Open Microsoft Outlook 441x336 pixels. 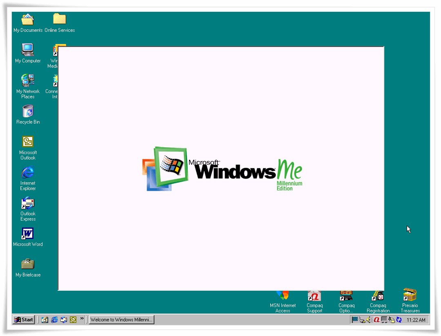coord(27,141)
